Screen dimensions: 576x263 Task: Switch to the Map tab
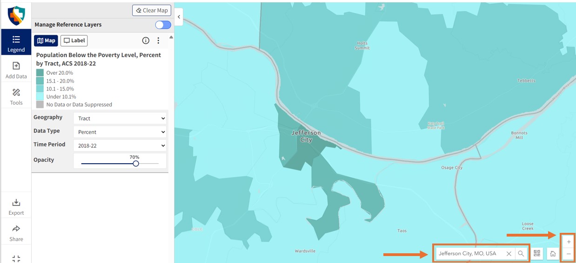[x=46, y=41]
